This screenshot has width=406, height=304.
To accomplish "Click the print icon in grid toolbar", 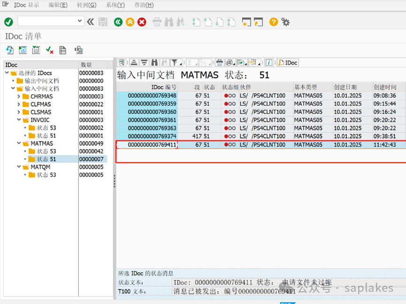I will (219, 62).
